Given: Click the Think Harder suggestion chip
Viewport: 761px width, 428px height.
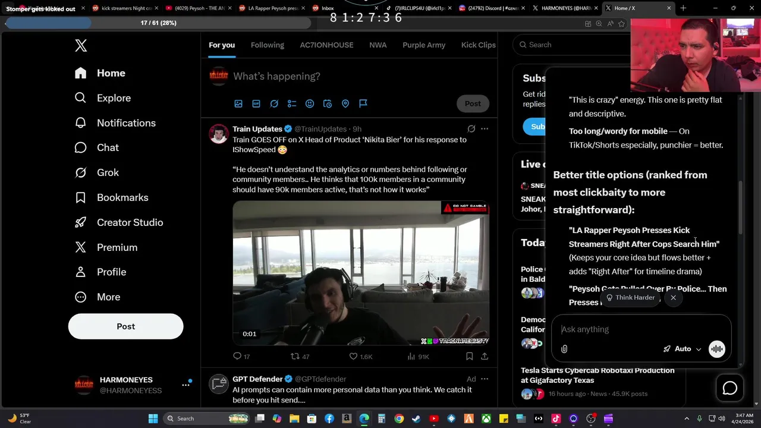Looking at the screenshot, I should (631, 297).
